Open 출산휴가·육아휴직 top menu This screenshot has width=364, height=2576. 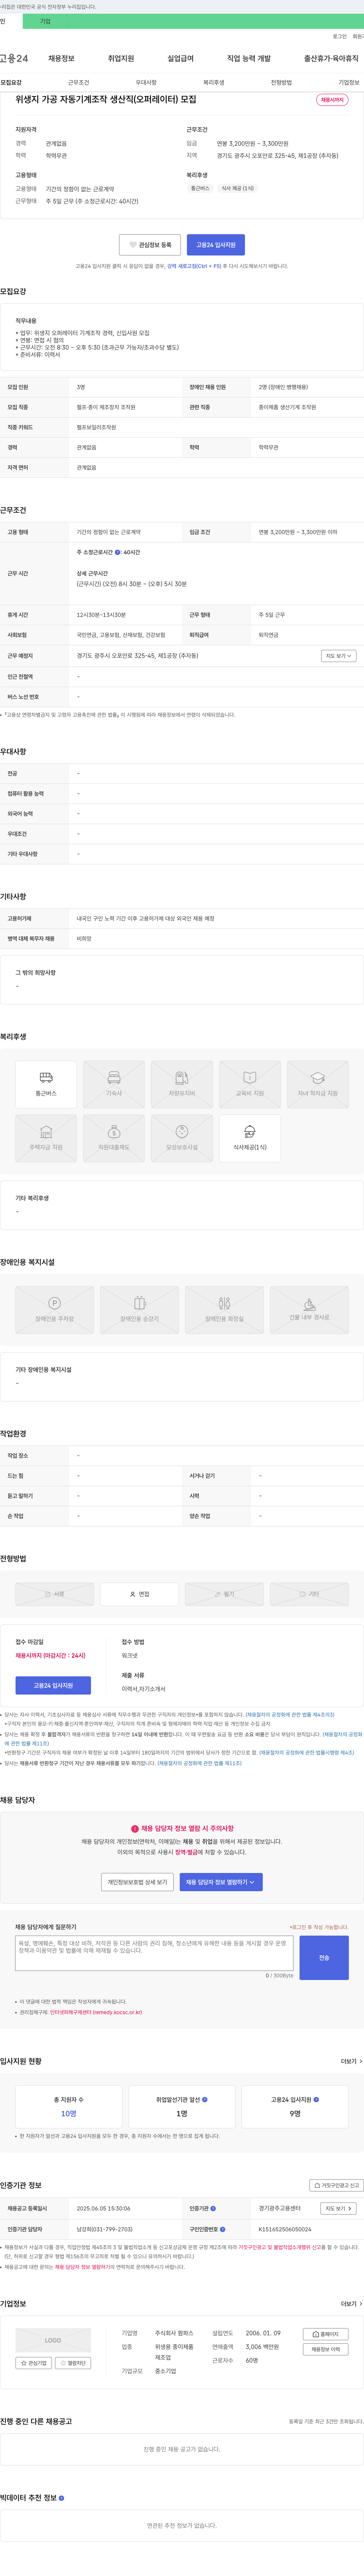pyautogui.click(x=331, y=59)
